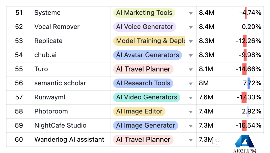Image resolution: width=270 pixels, height=153 pixels.
Task: Open category dropdown for Systeme row
Action: coord(191,13)
